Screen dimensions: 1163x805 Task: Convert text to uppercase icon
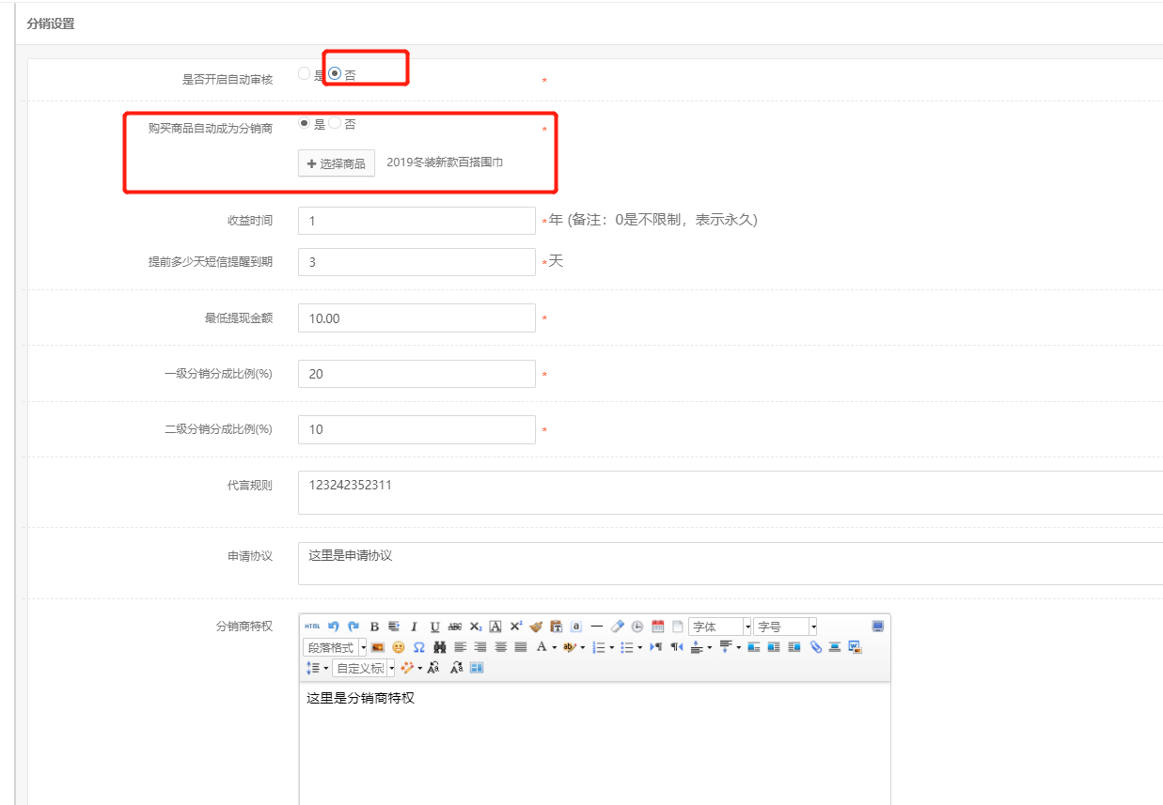(x=433, y=667)
